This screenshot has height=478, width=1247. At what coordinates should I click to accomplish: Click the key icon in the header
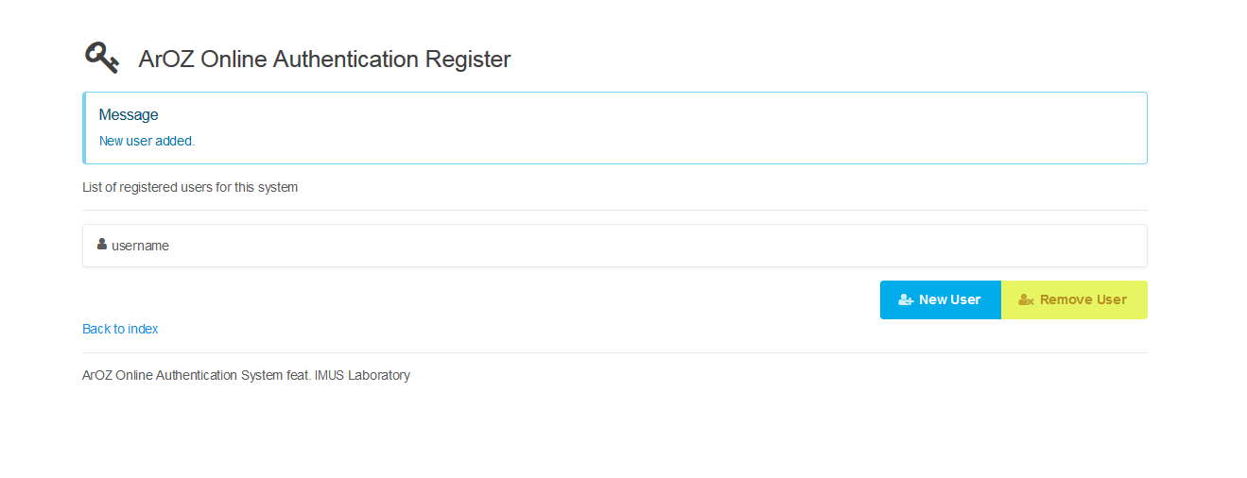pyautogui.click(x=101, y=58)
